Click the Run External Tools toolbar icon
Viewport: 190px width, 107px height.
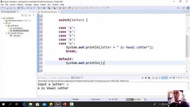click(x=55, y=8)
